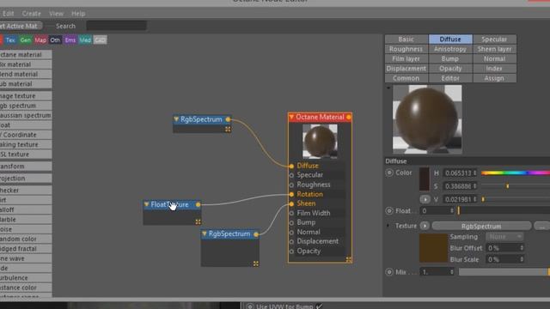Image resolution: width=550 pixels, height=309 pixels.
Task: Select the Specular input port
Action: 291,175
